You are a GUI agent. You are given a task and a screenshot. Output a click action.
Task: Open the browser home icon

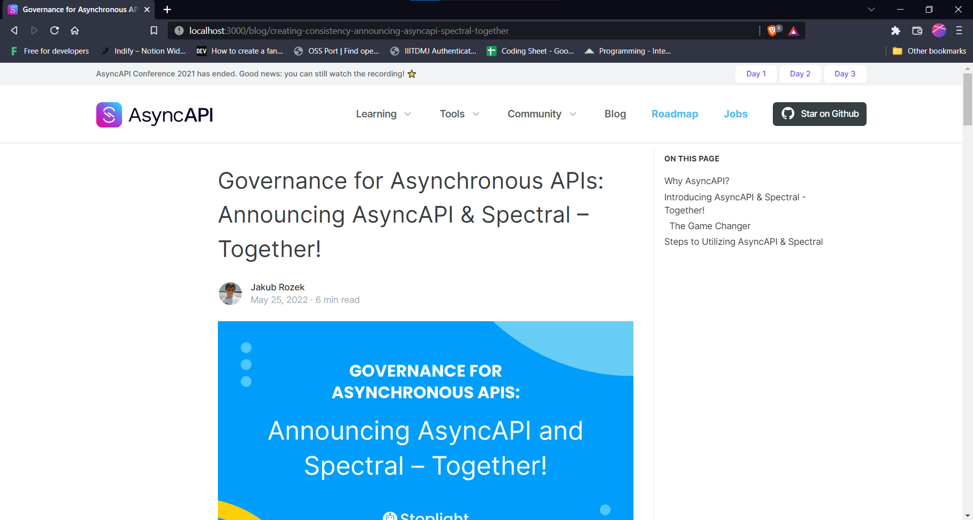[x=75, y=31]
